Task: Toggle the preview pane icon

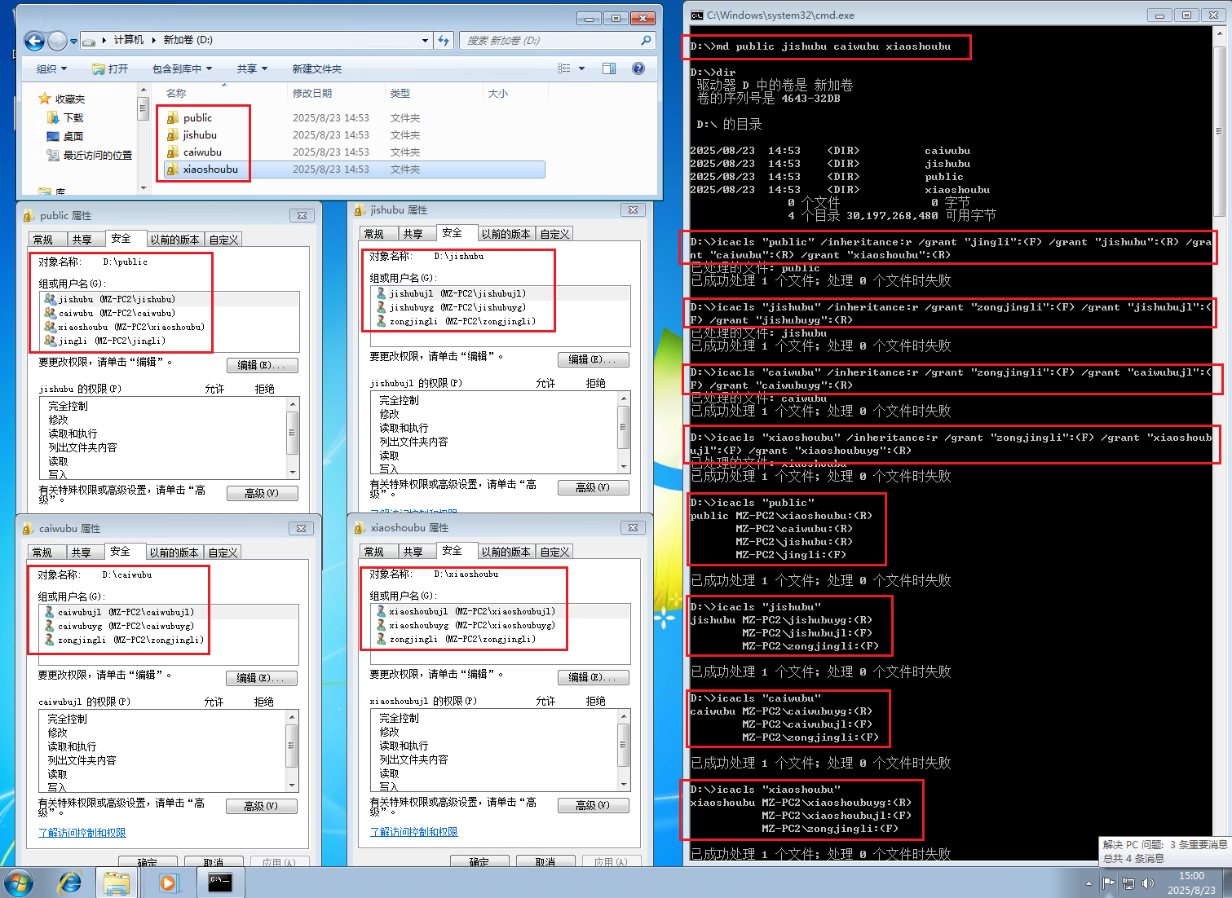Action: (609, 68)
